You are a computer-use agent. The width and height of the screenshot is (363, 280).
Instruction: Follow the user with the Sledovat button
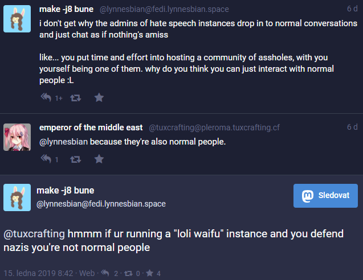pyautogui.click(x=325, y=196)
